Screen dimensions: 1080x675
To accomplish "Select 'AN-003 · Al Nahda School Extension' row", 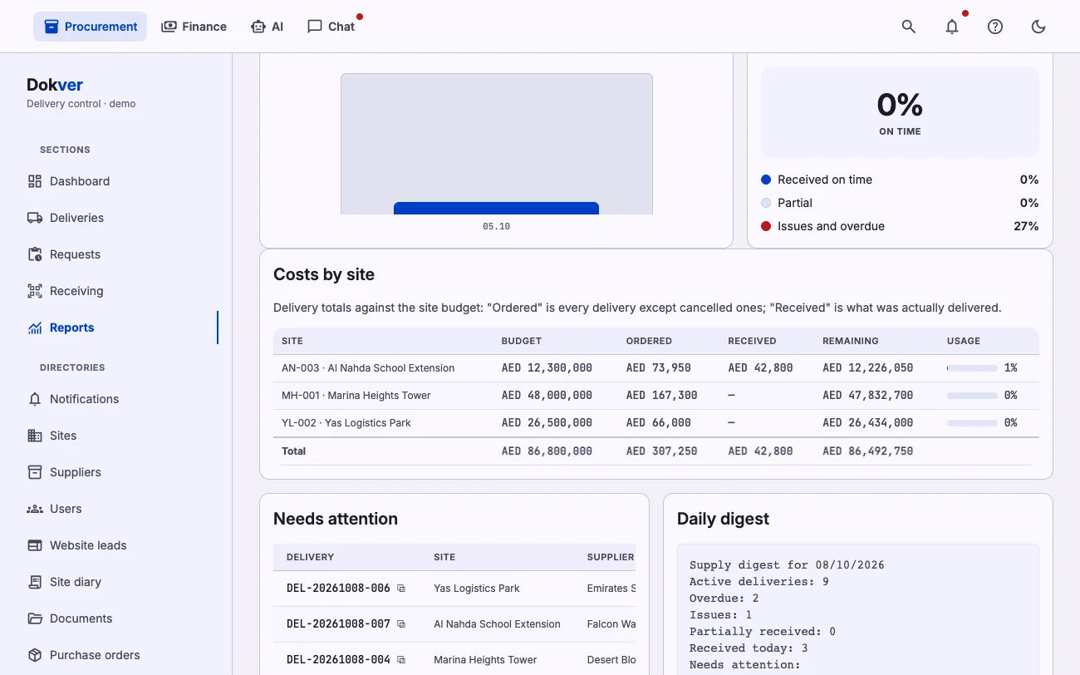I will point(656,368).
